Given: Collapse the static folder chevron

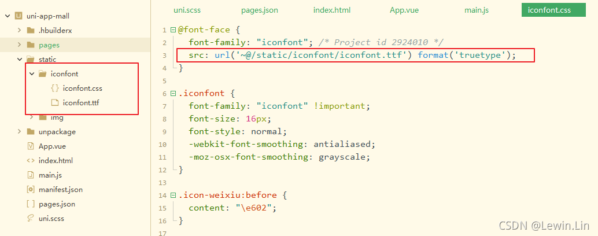Looking at the screenshot, I should click(x=19, y=60).
